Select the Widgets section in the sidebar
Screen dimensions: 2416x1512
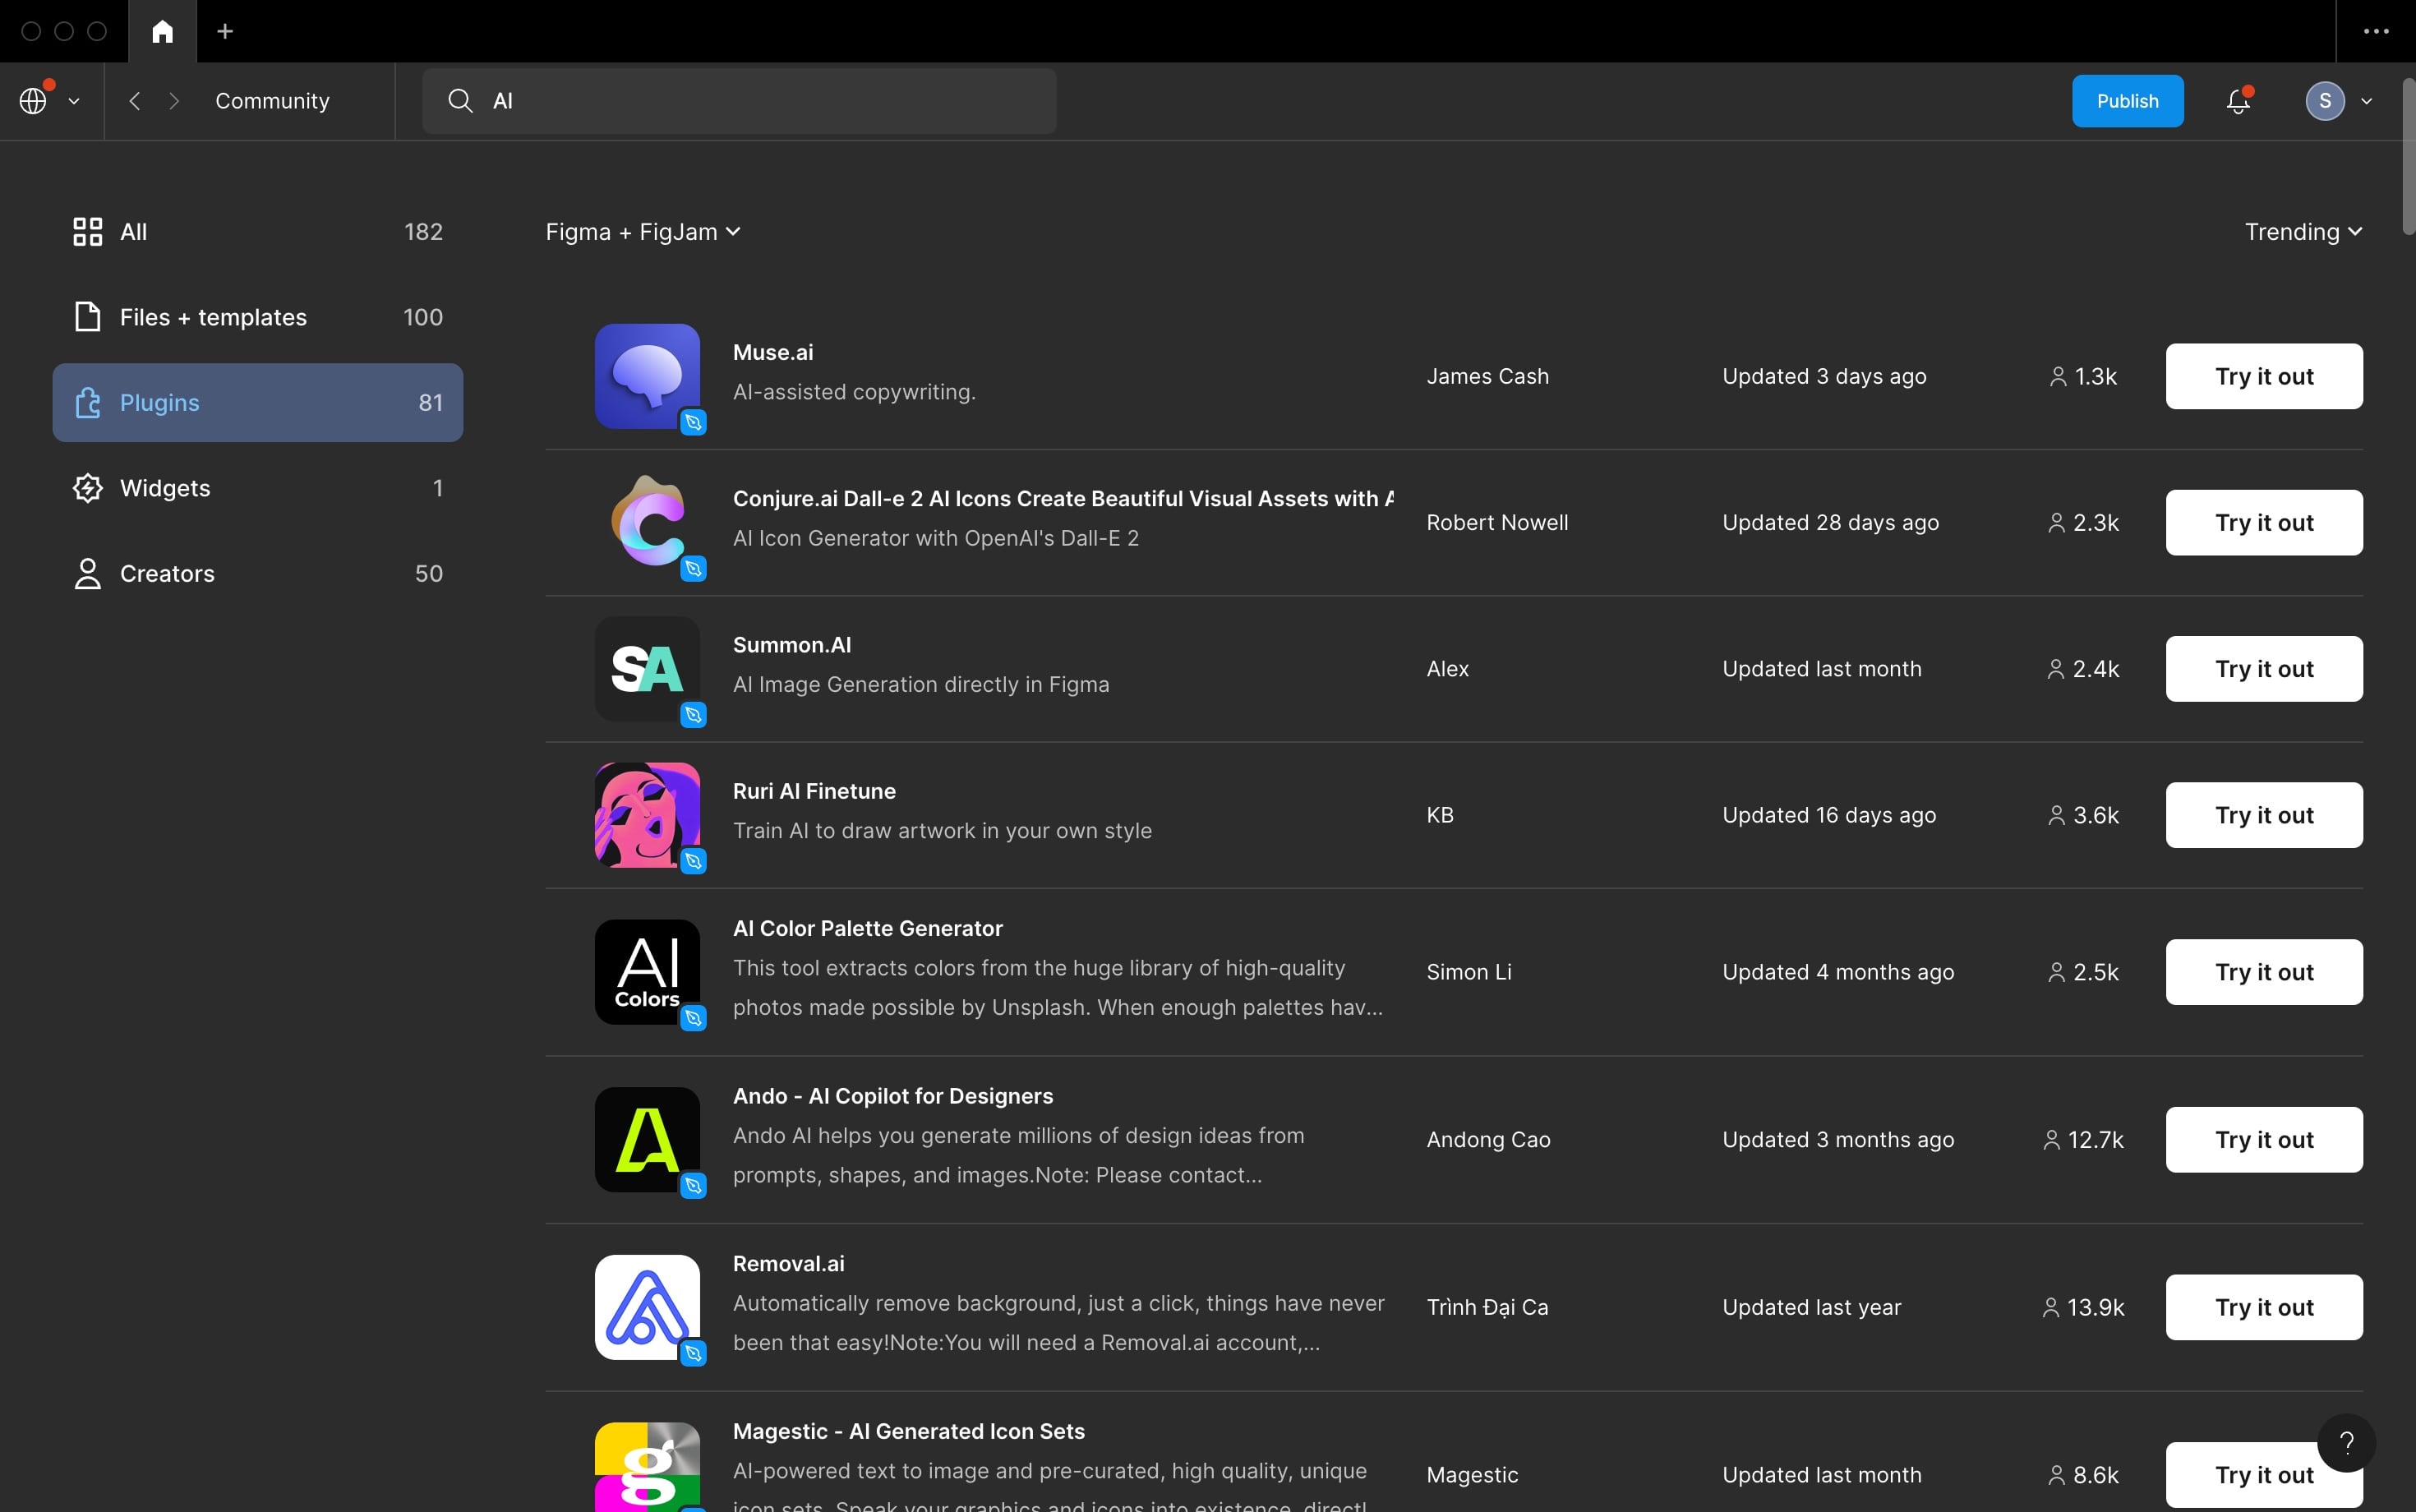tap(166, 488)
